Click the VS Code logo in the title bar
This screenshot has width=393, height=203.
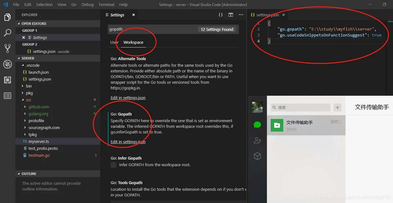tap(5, 5)
